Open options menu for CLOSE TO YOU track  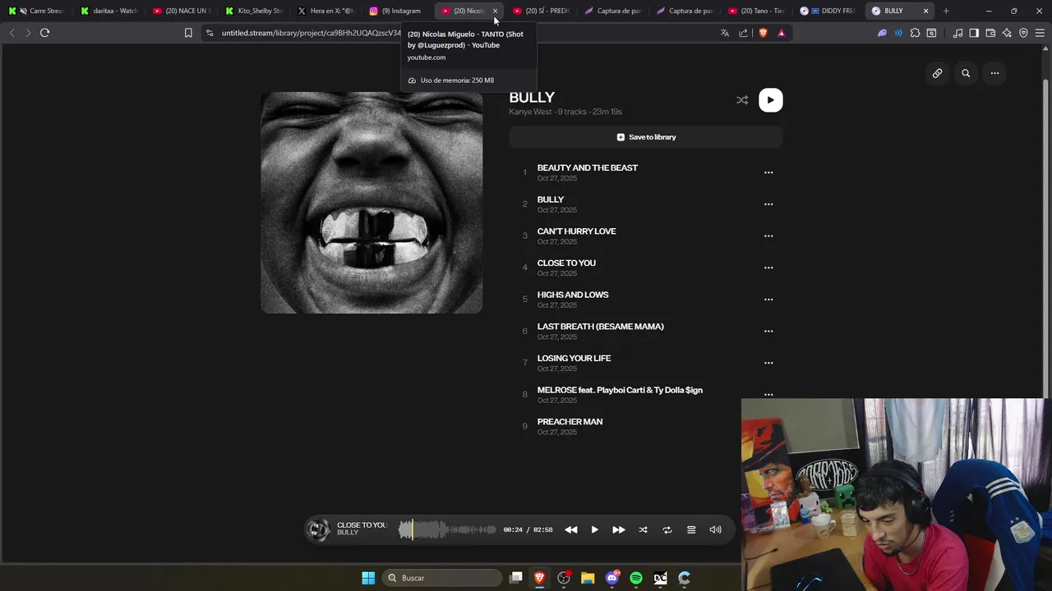pyautogui.click(x=768, y=268)
